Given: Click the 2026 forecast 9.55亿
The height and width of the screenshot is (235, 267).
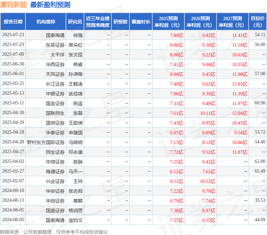Looking at the screenshot, I should (x=208, y=220).
